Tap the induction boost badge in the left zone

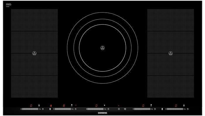pyautogui.click(x=34, y=53)
